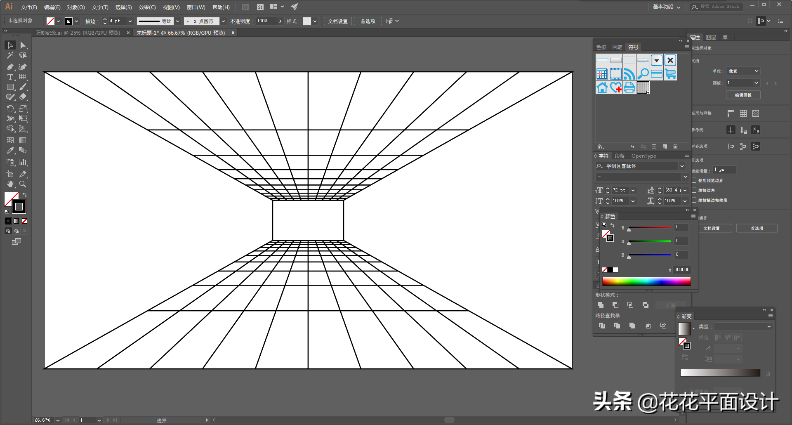Toggle smart guides button
This screenshot has height=425, width=792.
(x=756, y=130)
